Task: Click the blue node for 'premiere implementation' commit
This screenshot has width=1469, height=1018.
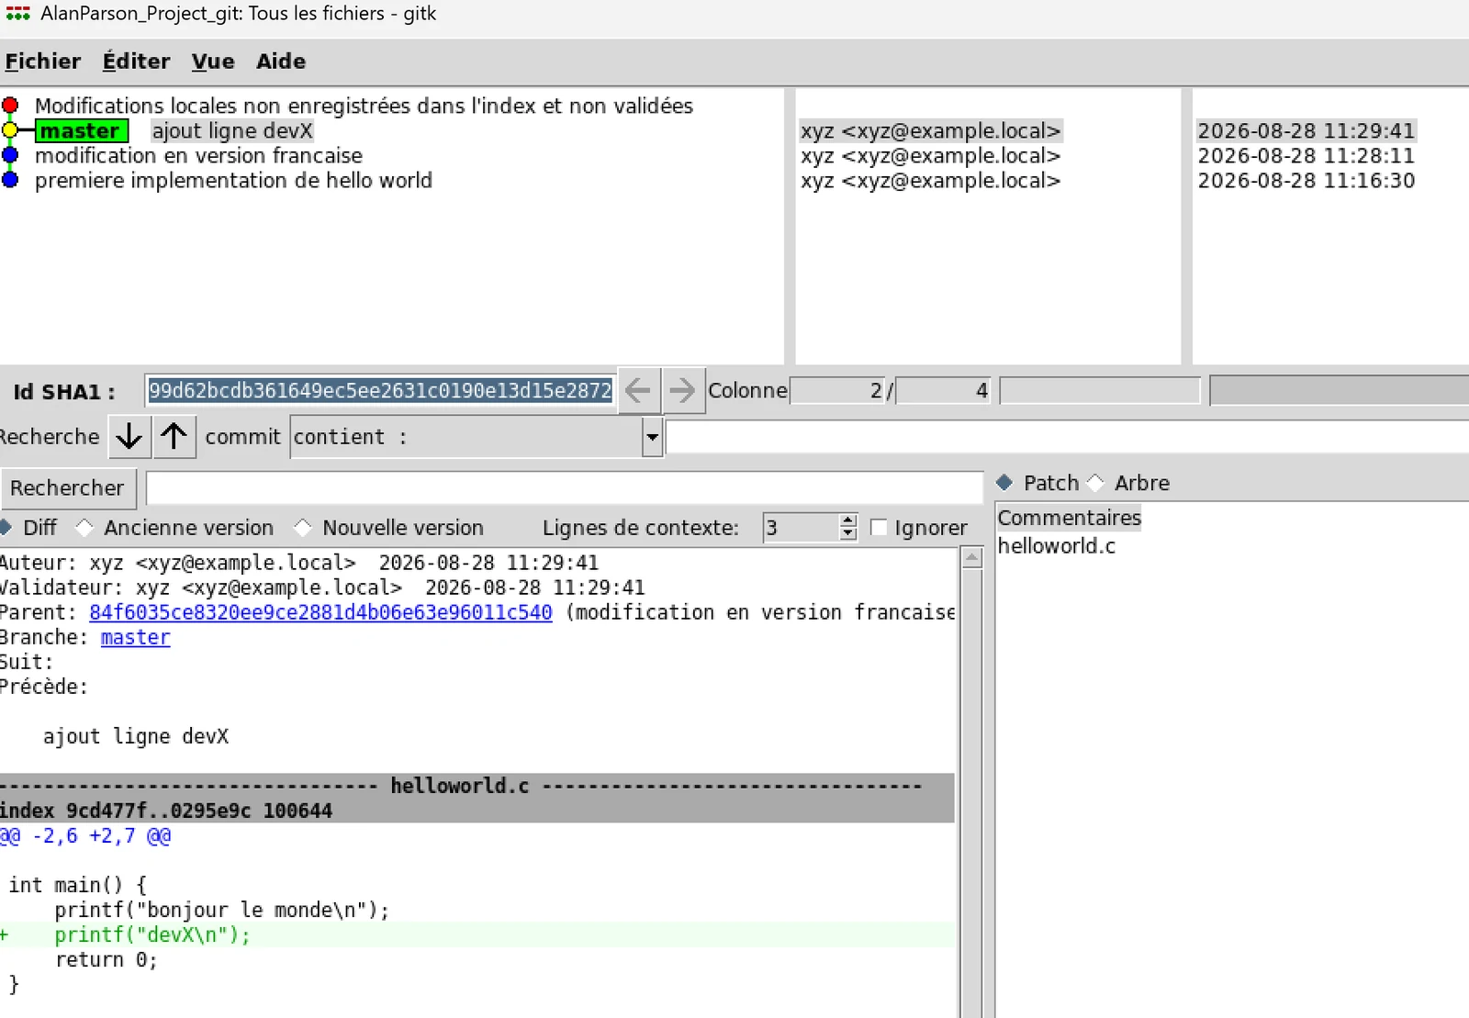Action: 10,180
